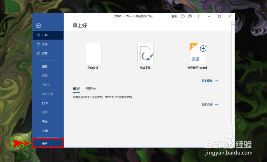Switch to the 已固定 tab
The image size is (267, 162).
[x=91, y=89]
